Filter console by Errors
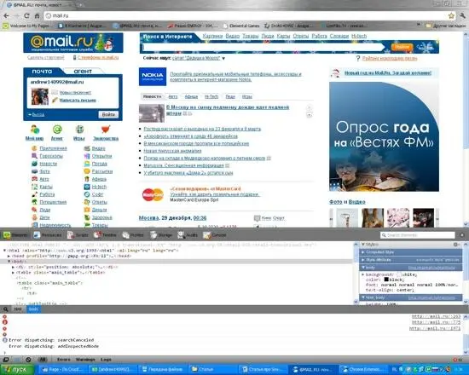 coord(63,360)
